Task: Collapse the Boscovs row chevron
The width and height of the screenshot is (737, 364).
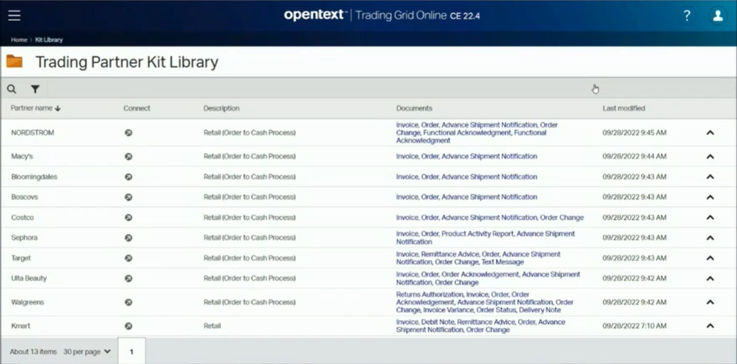Action: pyautogui.click(x=710, y=197)
